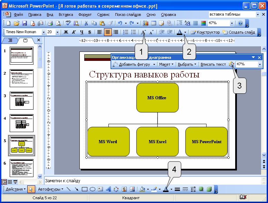Toggle bulleted list

click(x=134, y=32)
